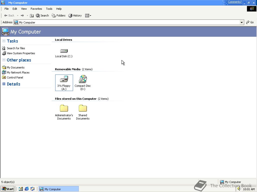The image size is (257, 192).
Task: Open the Shared Documents folder icon
Action: pyautogui.click(x=83, y=108)
